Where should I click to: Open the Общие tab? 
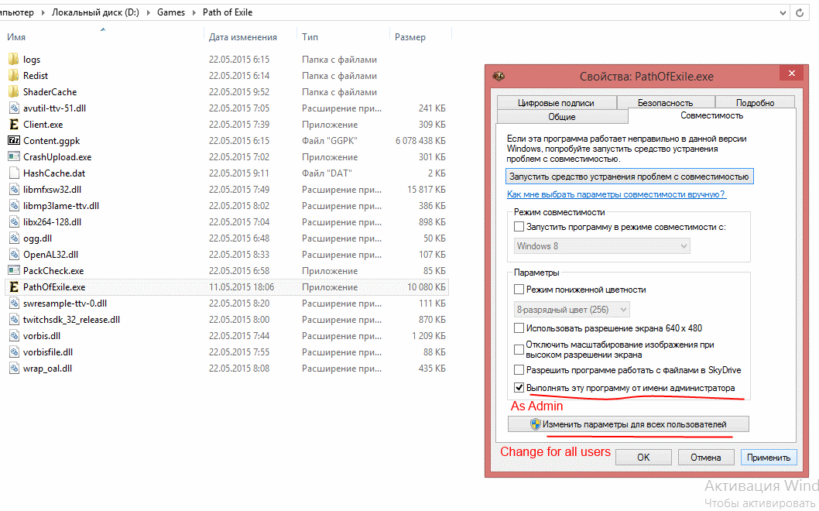pos(561,117)
